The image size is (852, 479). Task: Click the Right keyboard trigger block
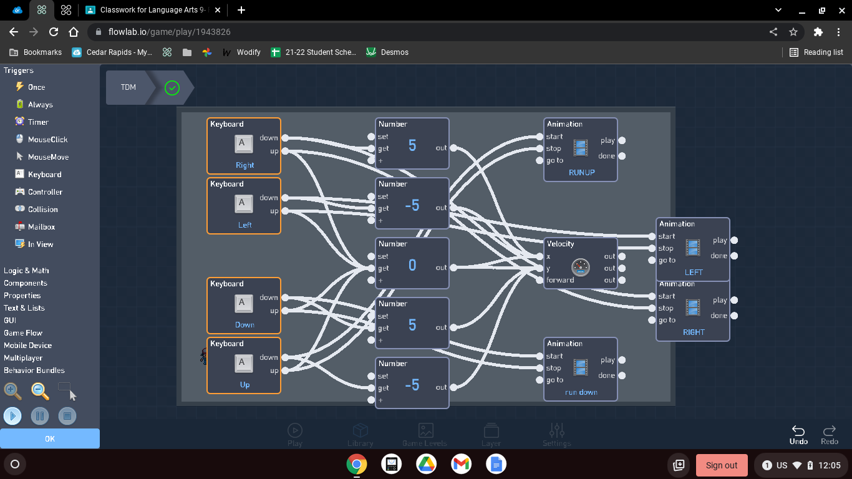click(244, 146)
